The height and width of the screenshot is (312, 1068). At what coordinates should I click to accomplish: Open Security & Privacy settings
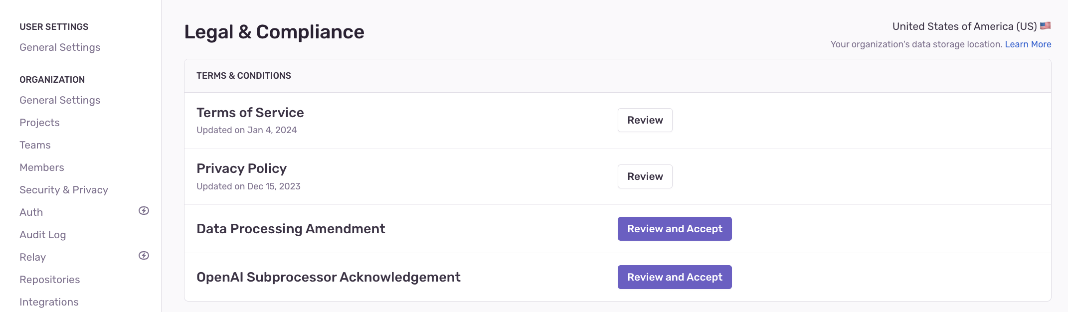point(64,189)
